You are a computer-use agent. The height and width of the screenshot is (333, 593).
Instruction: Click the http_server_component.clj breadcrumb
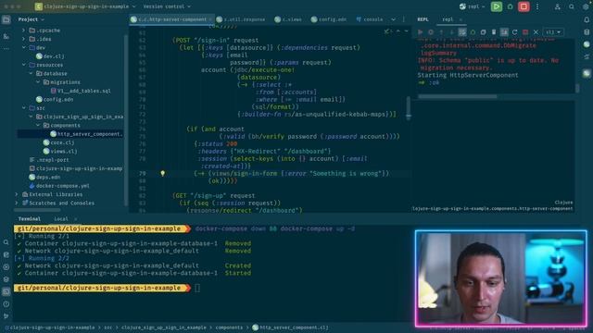pos(290,327)
